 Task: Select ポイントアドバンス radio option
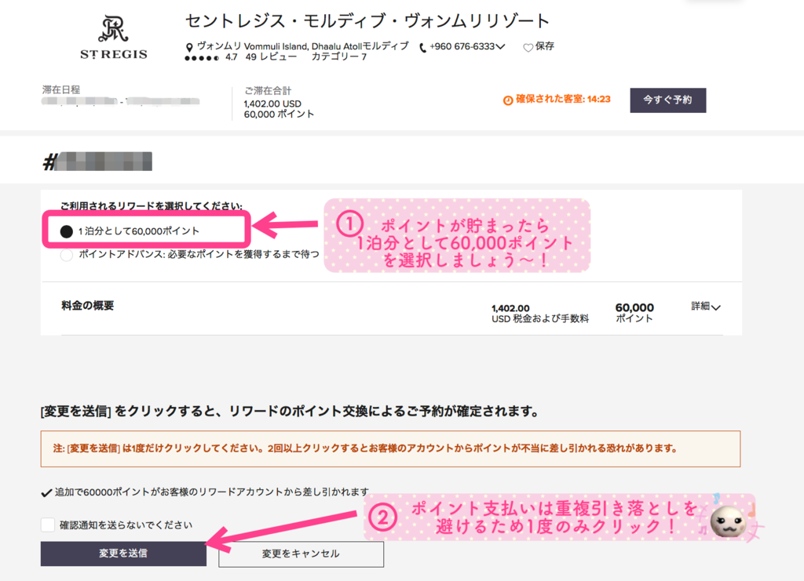[66, 255]
